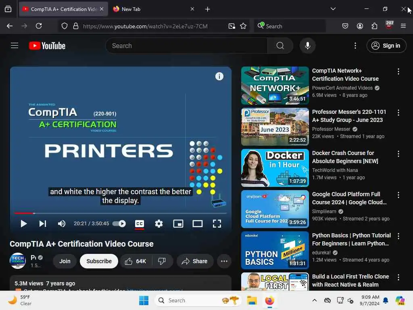Save page to Pocket
The image size is (413, 310).
[345, 26]
